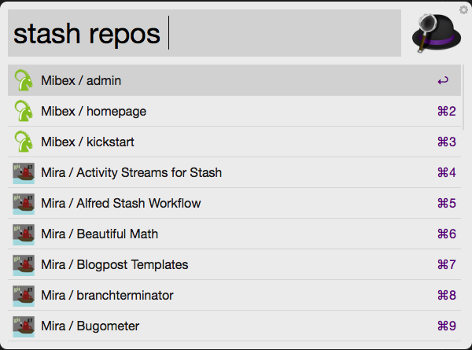Select the Mibex / admin result
Viewport: 472px width, 350px height.
pos(81,81)
